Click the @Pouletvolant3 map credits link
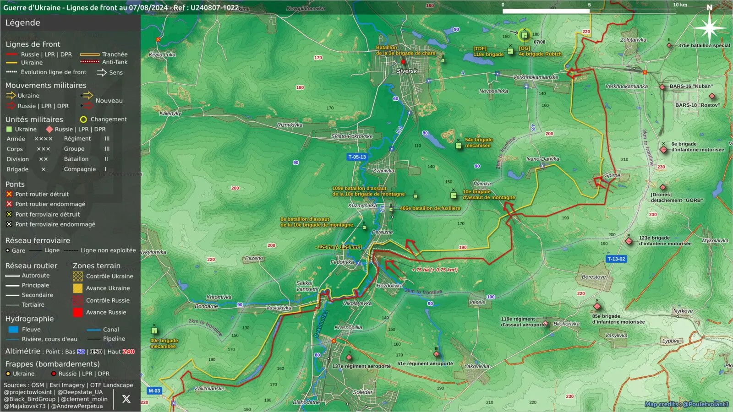The width and height of the screenshot is (733, 412). 706,404
